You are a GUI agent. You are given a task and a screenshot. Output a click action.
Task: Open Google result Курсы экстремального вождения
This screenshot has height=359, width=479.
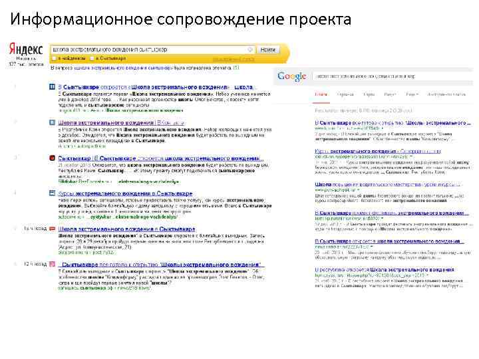(x=378, y=151)
